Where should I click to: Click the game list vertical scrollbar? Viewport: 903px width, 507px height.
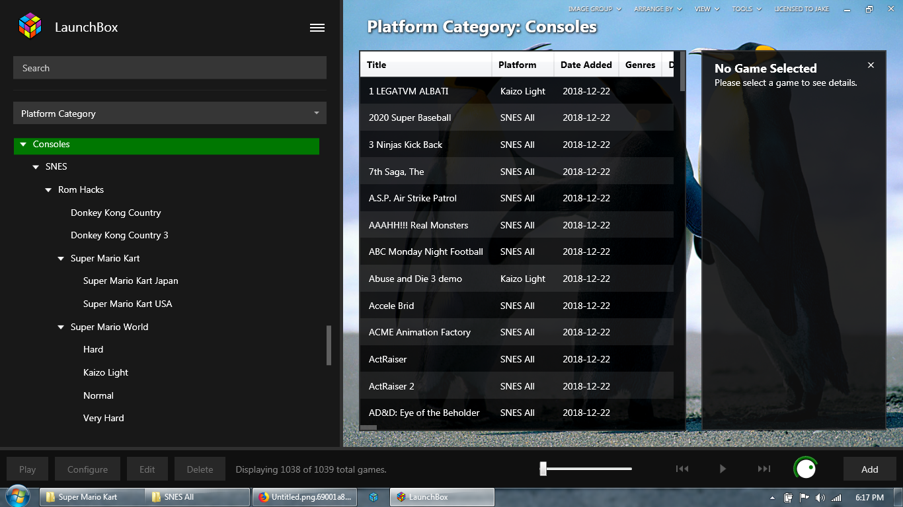click(682, 71)
